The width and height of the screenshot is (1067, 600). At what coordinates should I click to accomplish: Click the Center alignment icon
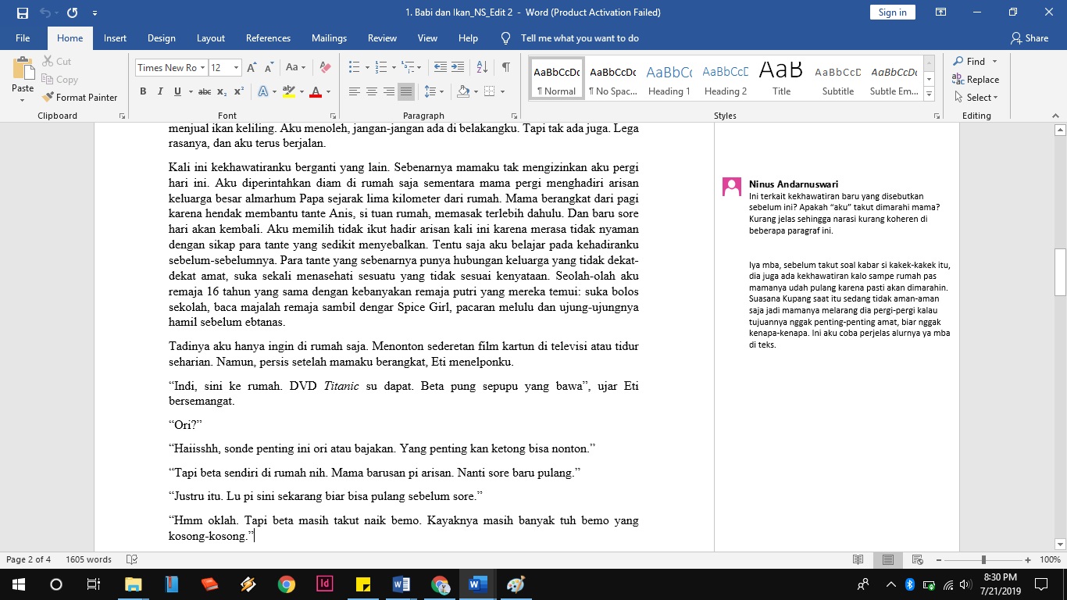pos(372,92)
